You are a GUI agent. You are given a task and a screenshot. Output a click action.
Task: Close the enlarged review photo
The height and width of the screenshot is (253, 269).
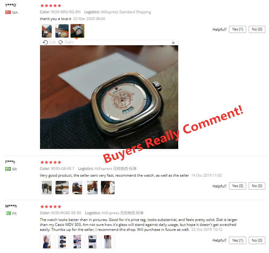(x=173, y=43)
